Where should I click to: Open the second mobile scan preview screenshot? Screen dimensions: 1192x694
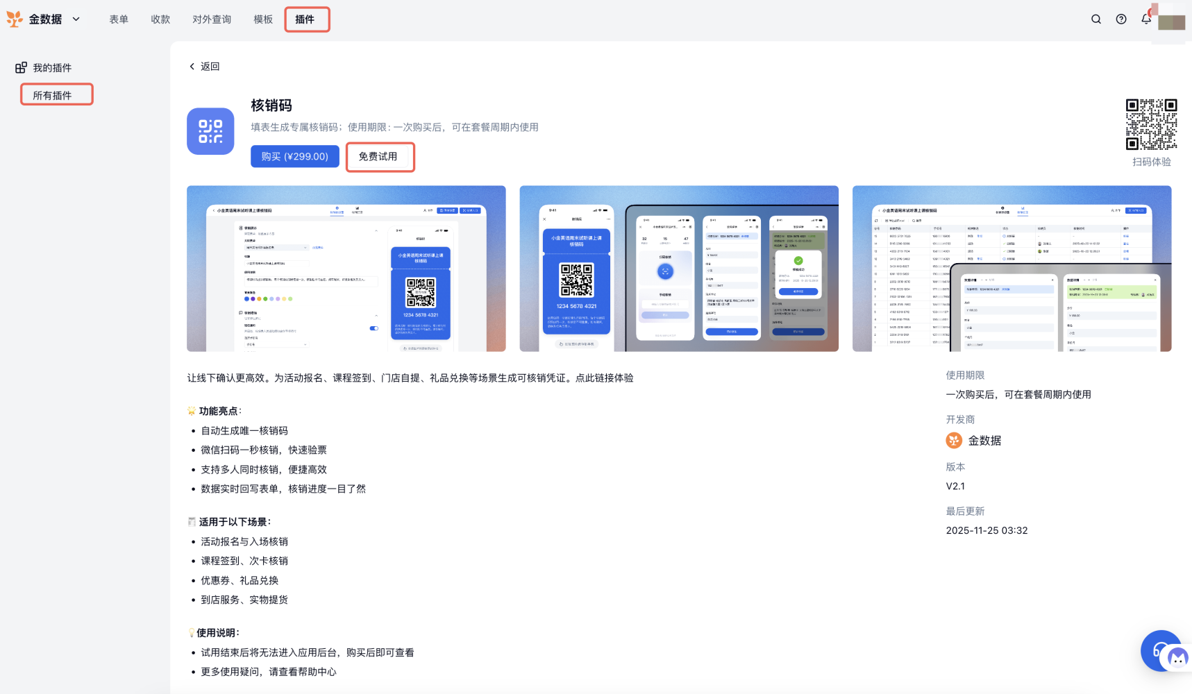(x=679, y=269)
